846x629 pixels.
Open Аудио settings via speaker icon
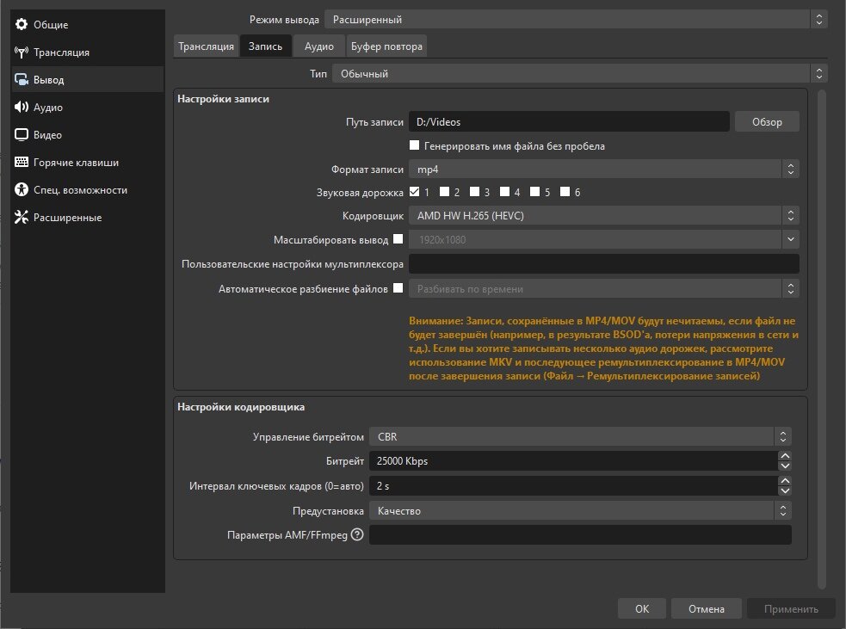[21, 108]
